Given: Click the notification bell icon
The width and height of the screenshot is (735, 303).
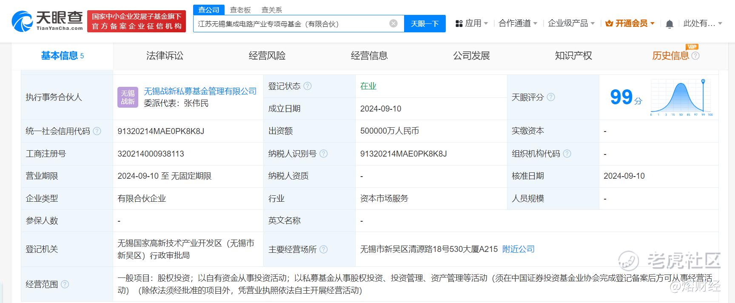Looking at the screenshot, I should coord(669,24).
